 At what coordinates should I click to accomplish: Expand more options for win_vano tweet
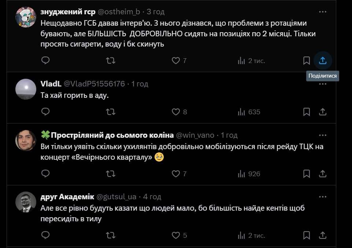point(323,135)
